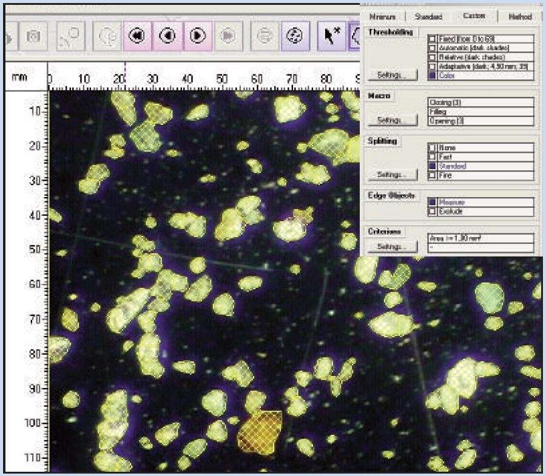
Task: Check the Exclude edge objects option
Action: coord(432,212)
